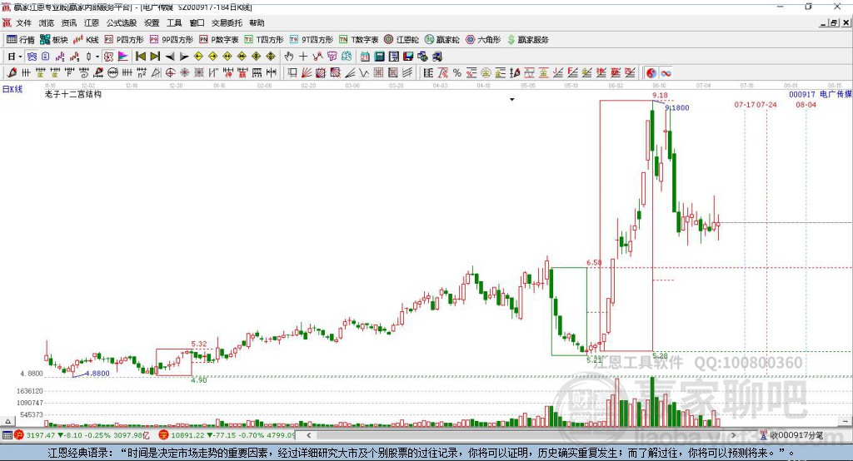Select the crosshair cursor tool
Screen dimensions: 853x461
303,57
